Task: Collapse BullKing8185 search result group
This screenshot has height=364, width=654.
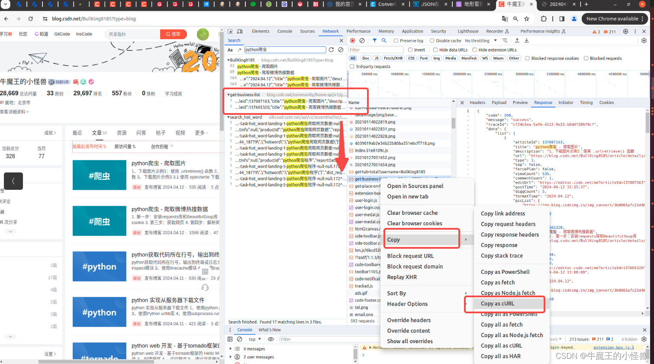Action: (229, 60)
